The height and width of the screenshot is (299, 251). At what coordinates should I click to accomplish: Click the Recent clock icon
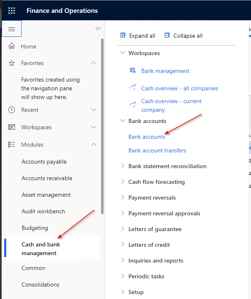pos(12,110)
